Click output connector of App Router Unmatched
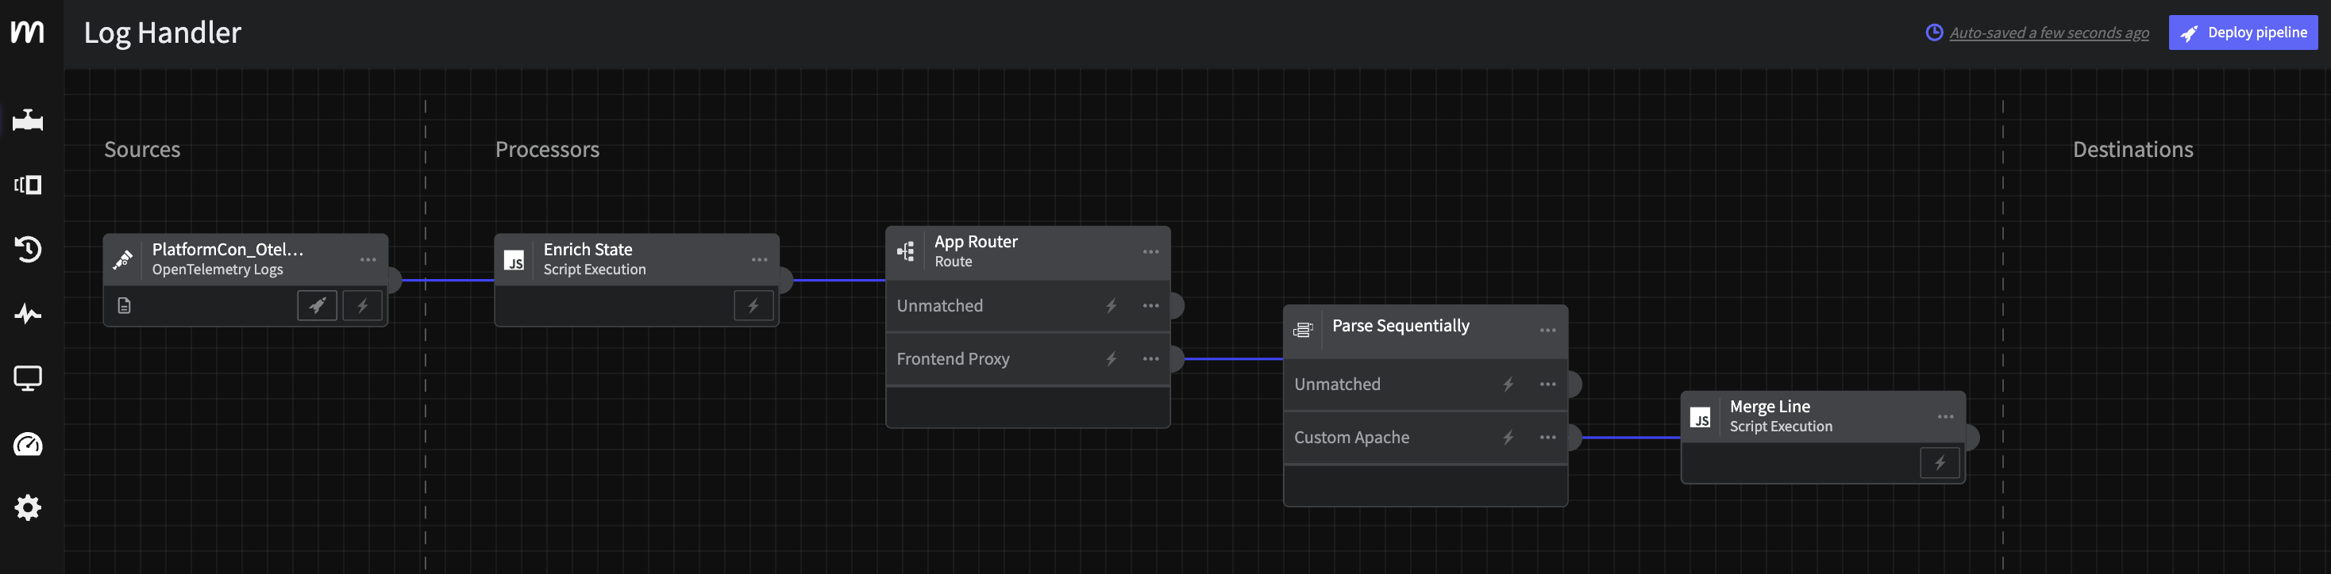Image resolution: width=2331 pixels, height=574 pixels. [x=1177, y=305]
